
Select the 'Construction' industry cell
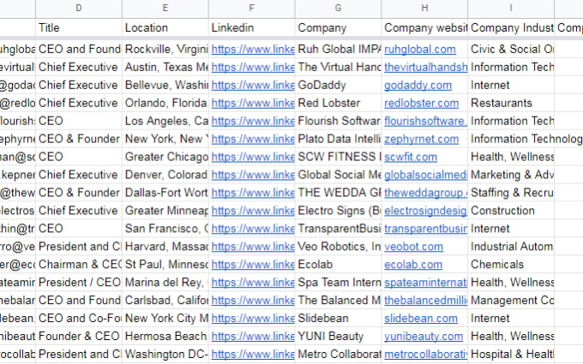click(x=511, y=211)
